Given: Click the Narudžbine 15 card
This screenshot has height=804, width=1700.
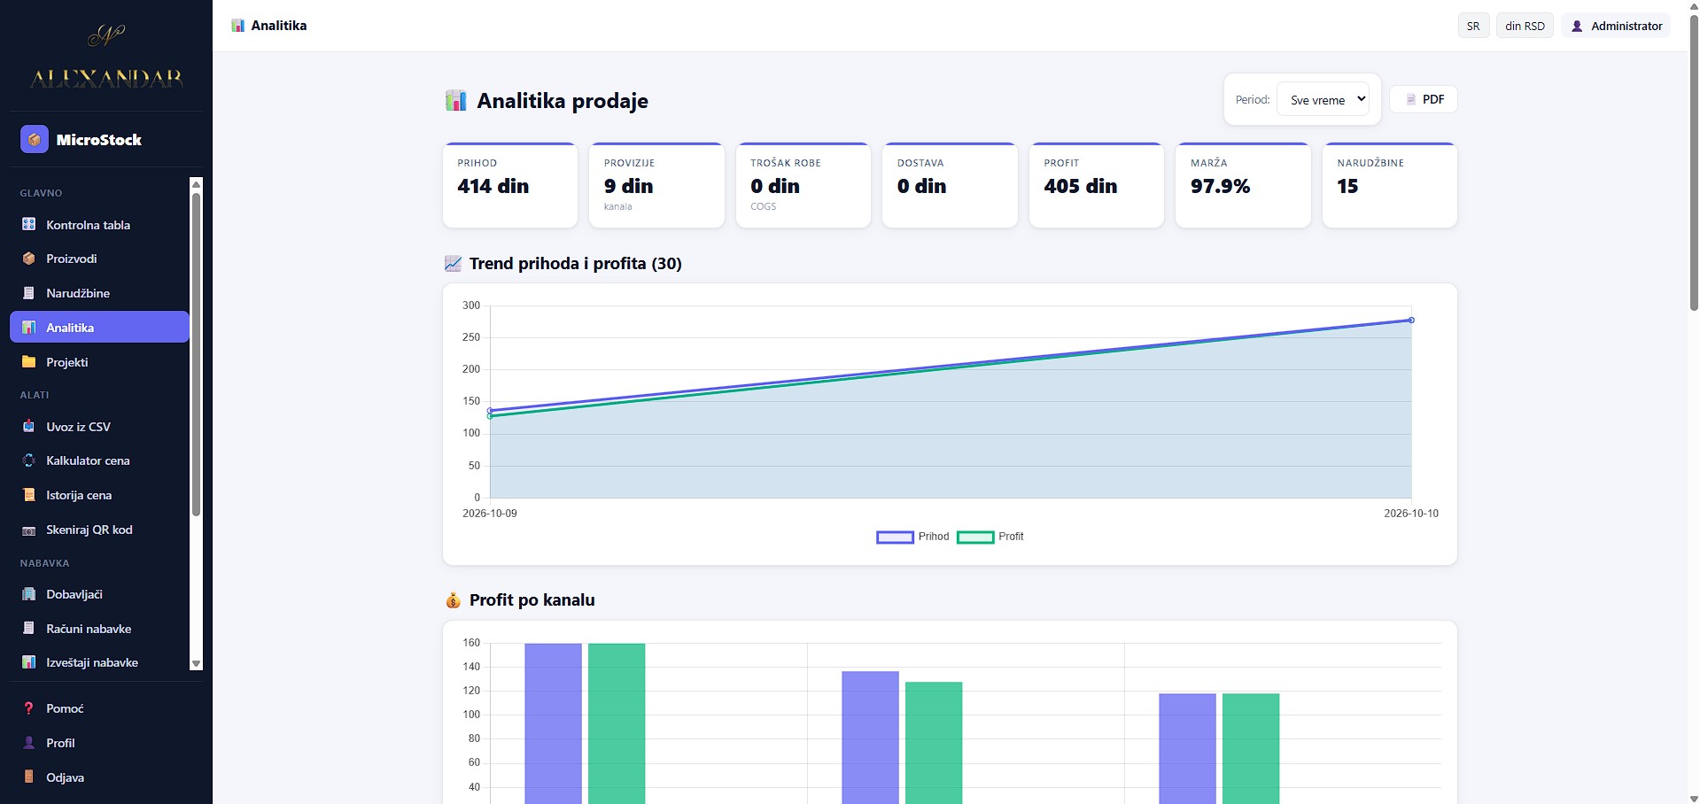Looking at the screenshot, I should point(1390,185).
